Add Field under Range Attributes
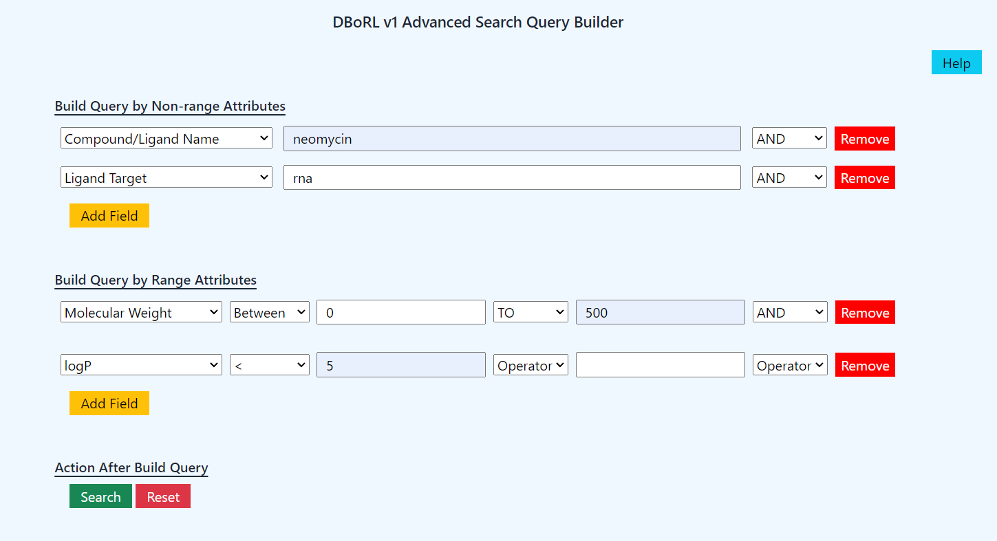The height and width of the screenshot is (541, 997). 109,403
